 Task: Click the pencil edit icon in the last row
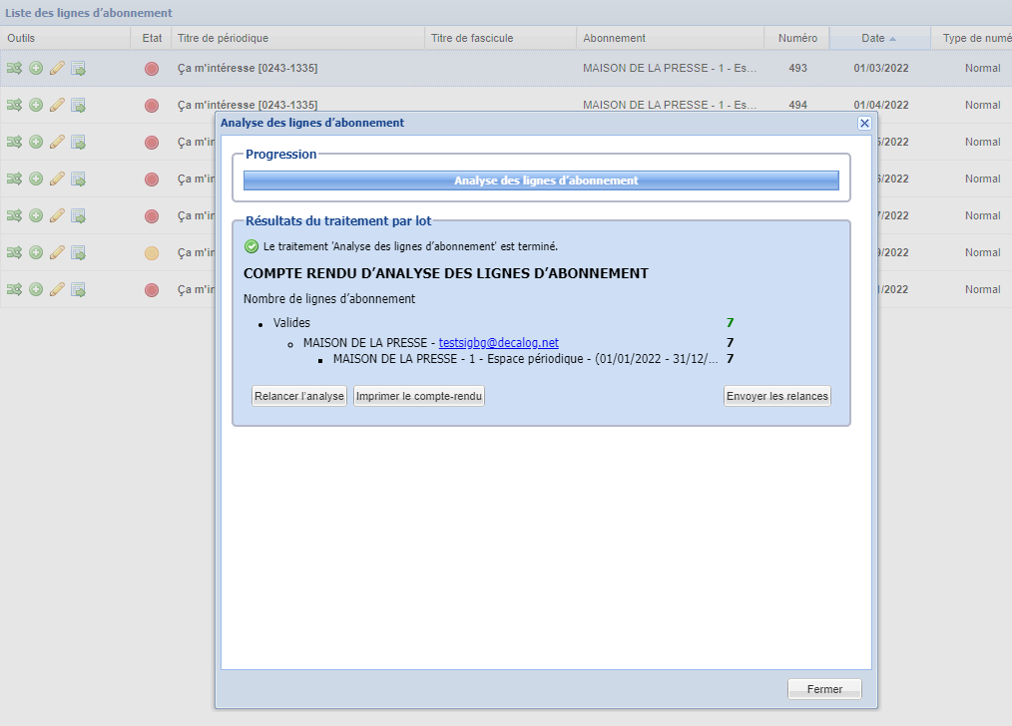(57, 290)
